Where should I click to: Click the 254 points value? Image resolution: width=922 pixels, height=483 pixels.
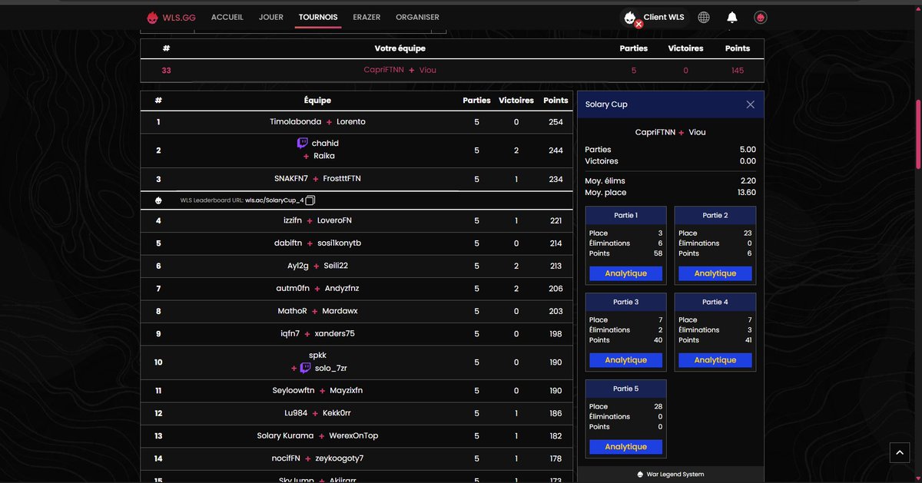pyautogui.click(x=556, y=122)
